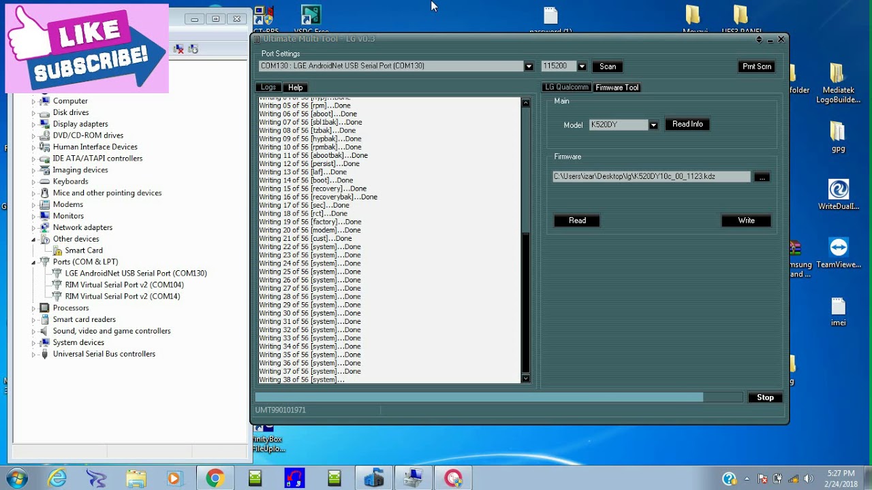The height and width of the screenshot is (490, 872).
Task: Switch to the Firmware Tool tab
Action: [617, 87]
